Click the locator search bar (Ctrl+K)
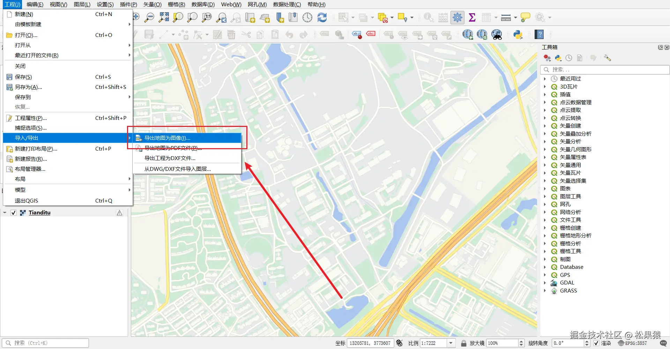The width and height of the screenshot is (670, 349). point(45,343)
